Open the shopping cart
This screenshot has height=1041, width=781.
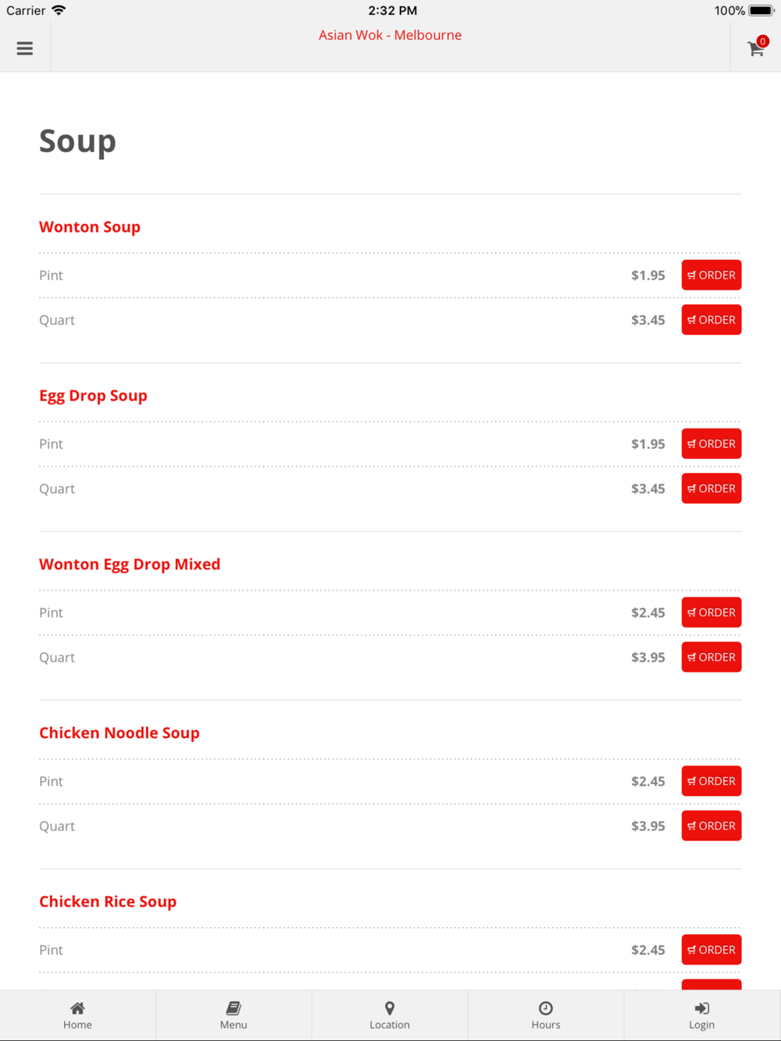(x=755, y=48)
